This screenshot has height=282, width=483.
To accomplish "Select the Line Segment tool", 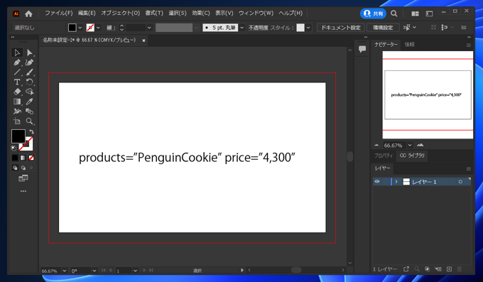I will point(17,72).
